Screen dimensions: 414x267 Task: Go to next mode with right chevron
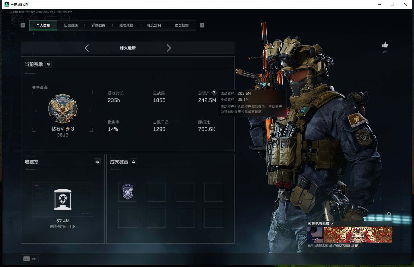pyautogui.click(x=169, y=48)
